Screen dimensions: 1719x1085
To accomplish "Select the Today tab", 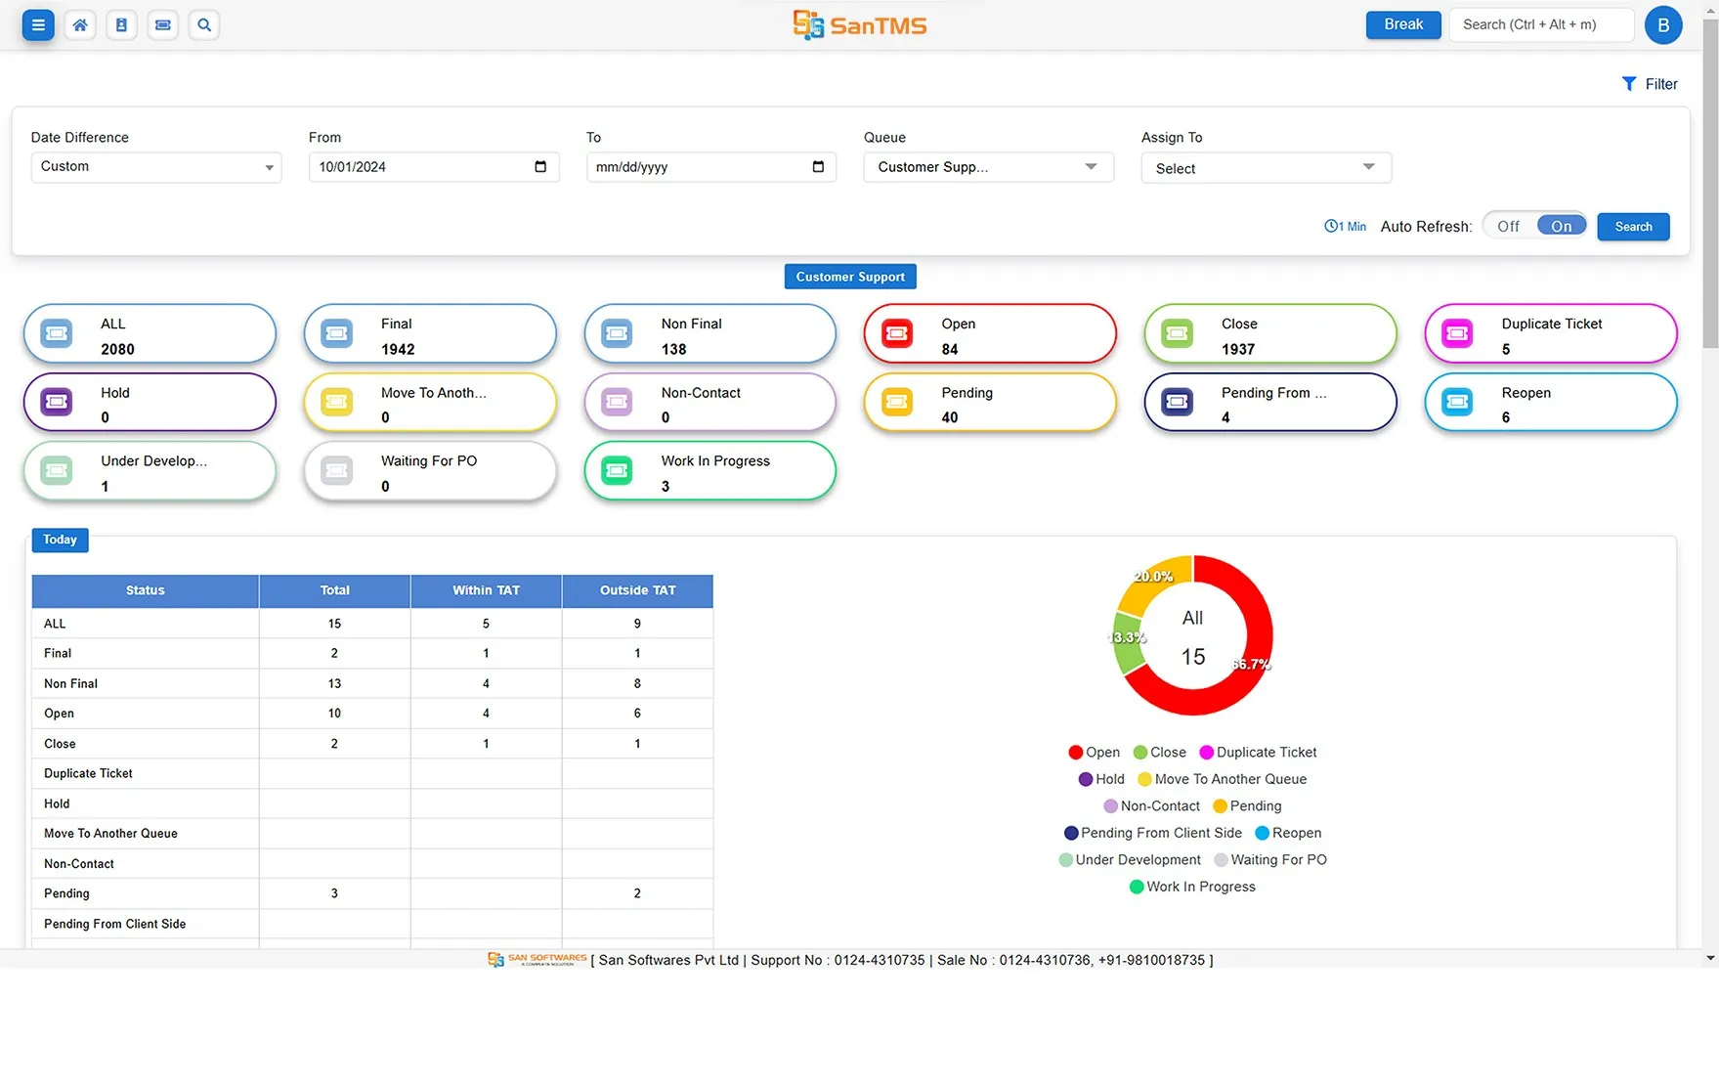I will click(60, 540).
